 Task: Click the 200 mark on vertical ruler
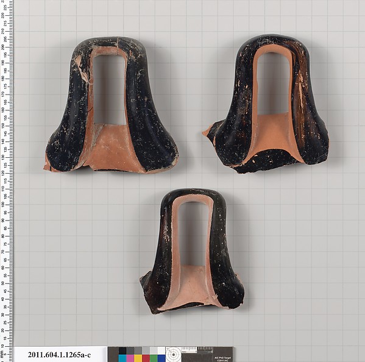3,47
